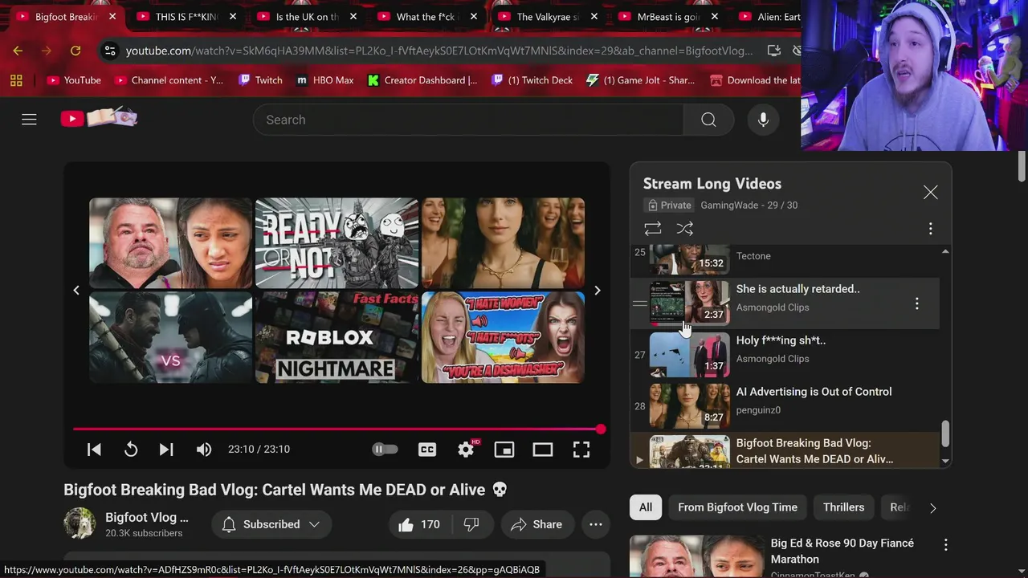Go back with the browser back arrow

tap(18, 51)
